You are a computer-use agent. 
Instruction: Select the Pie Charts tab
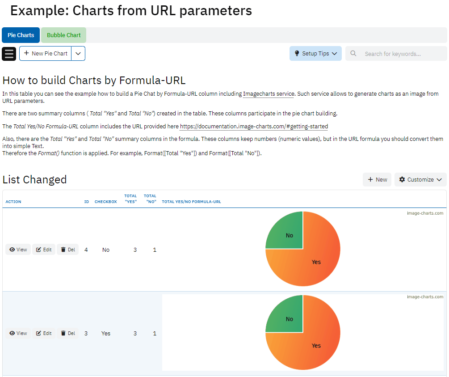coord(21,35)
